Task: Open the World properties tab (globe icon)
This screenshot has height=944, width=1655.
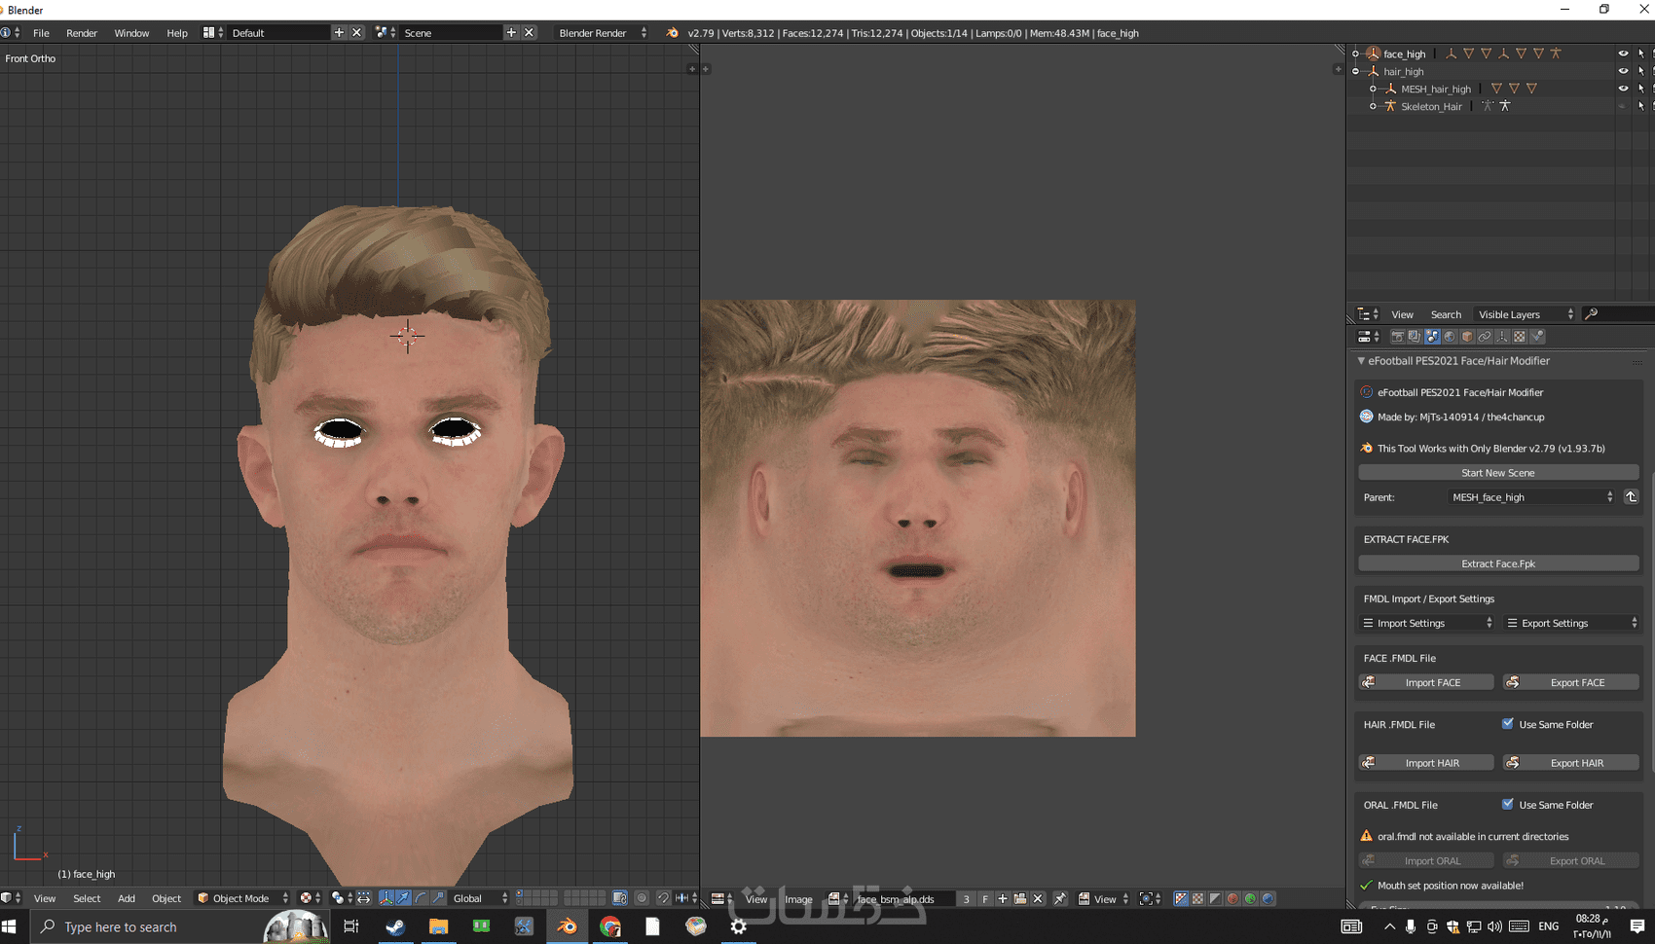Action: [1450, 337]
